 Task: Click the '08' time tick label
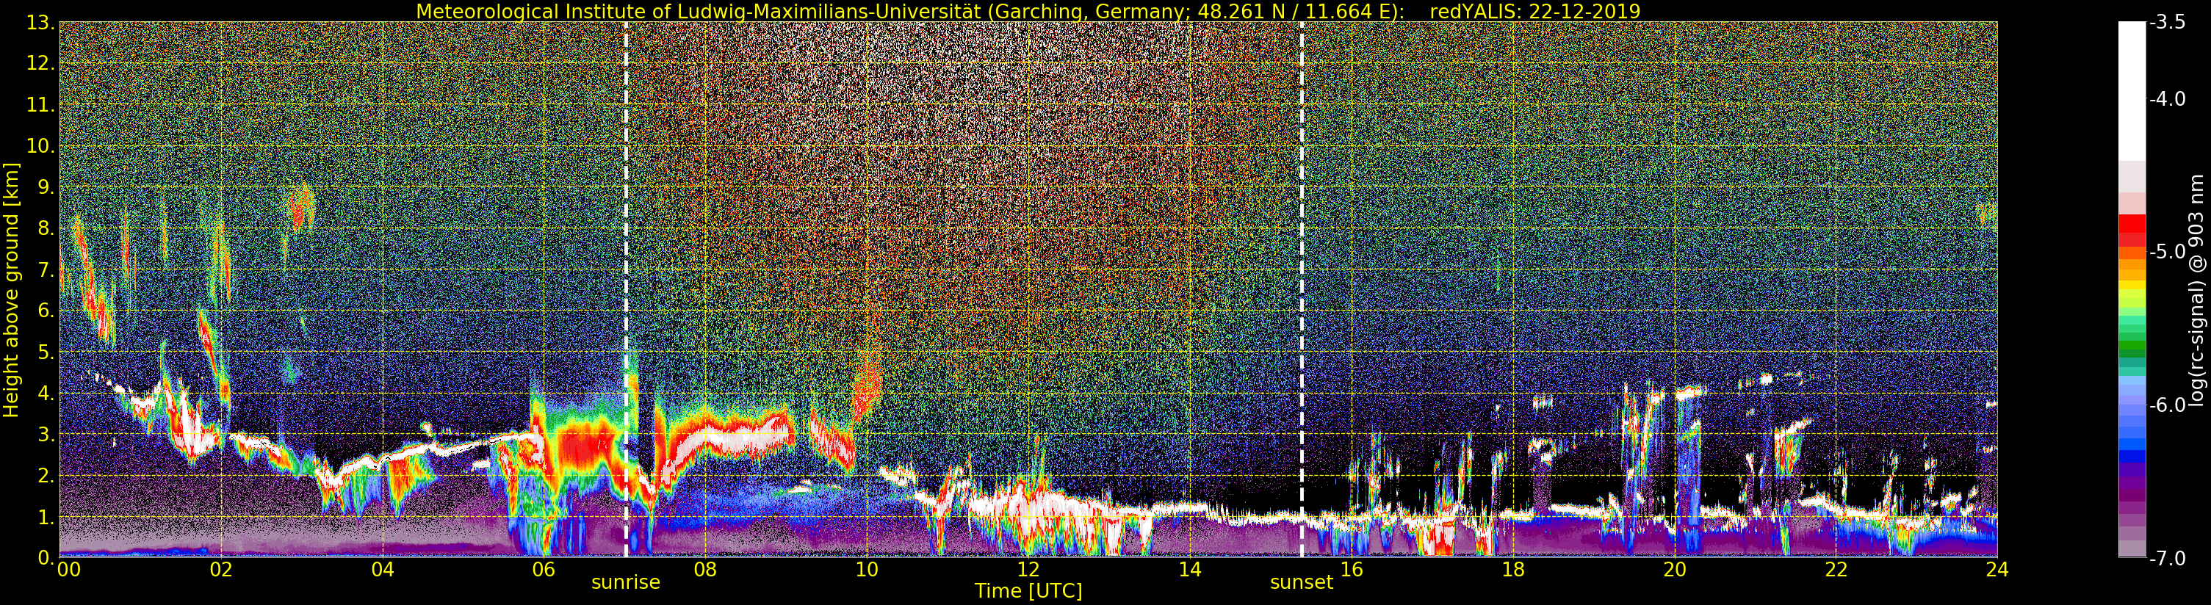[x=704, y=570]
